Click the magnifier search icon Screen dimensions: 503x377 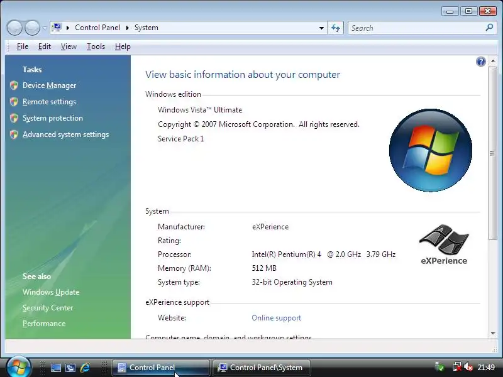pos(490,28)
